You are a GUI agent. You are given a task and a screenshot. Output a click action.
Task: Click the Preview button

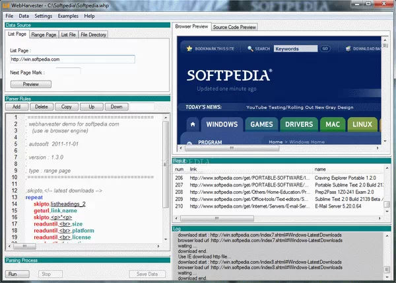(31, 85)
